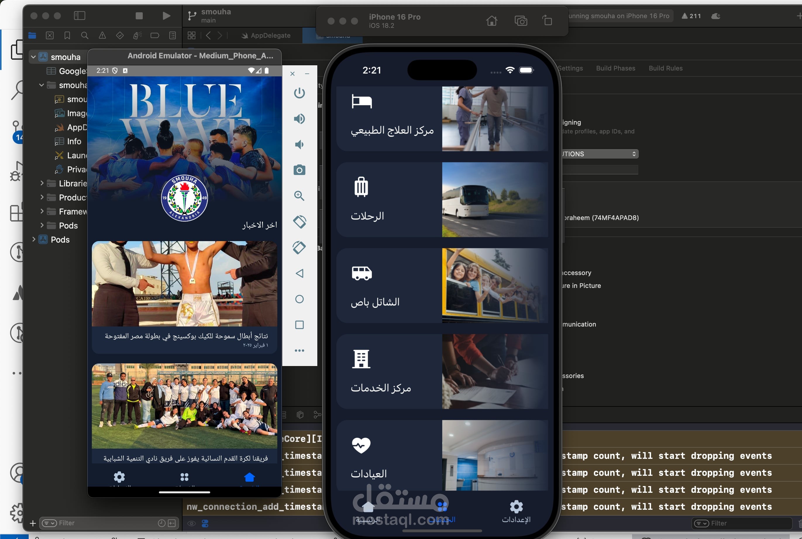Viewport: 802px width, 539px height.
Task: Click the Android emulator power button
Action: pyautogui.click(x=299, y=93)
